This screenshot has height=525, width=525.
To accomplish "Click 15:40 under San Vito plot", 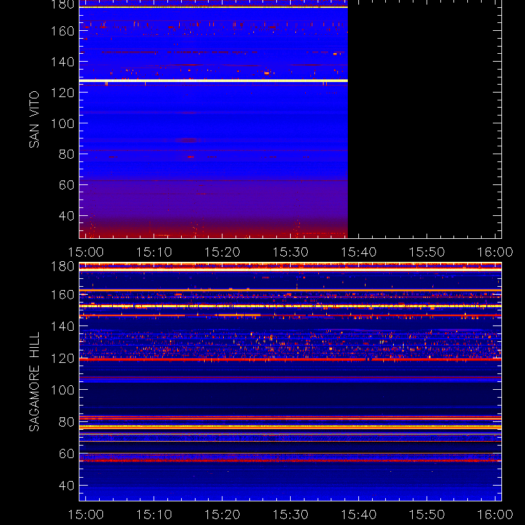I will (358, 252).
